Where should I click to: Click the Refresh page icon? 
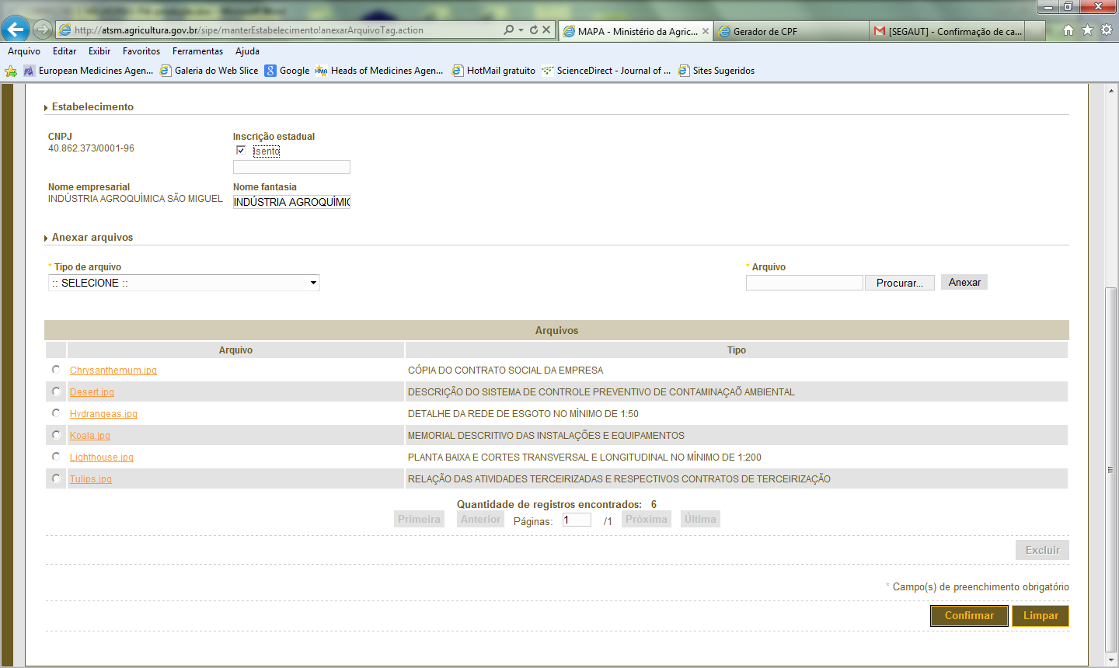click(533, 30)
